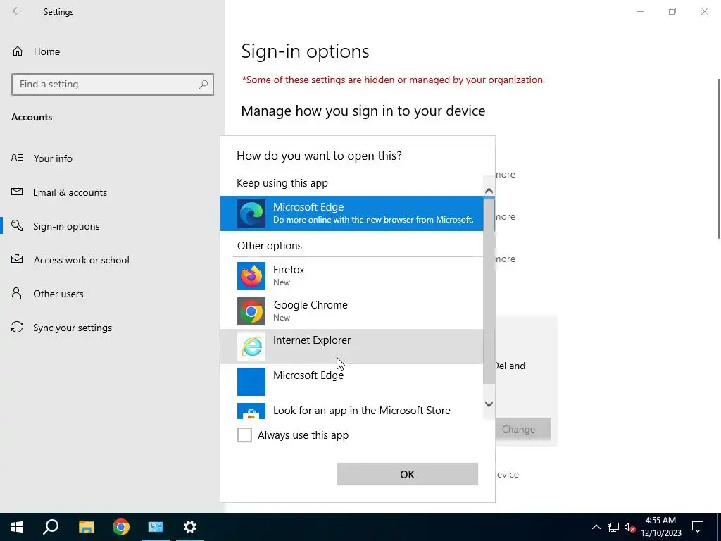Open the Home settings page
The height and width of the screenshot is (541, 721).
[47, 51]
